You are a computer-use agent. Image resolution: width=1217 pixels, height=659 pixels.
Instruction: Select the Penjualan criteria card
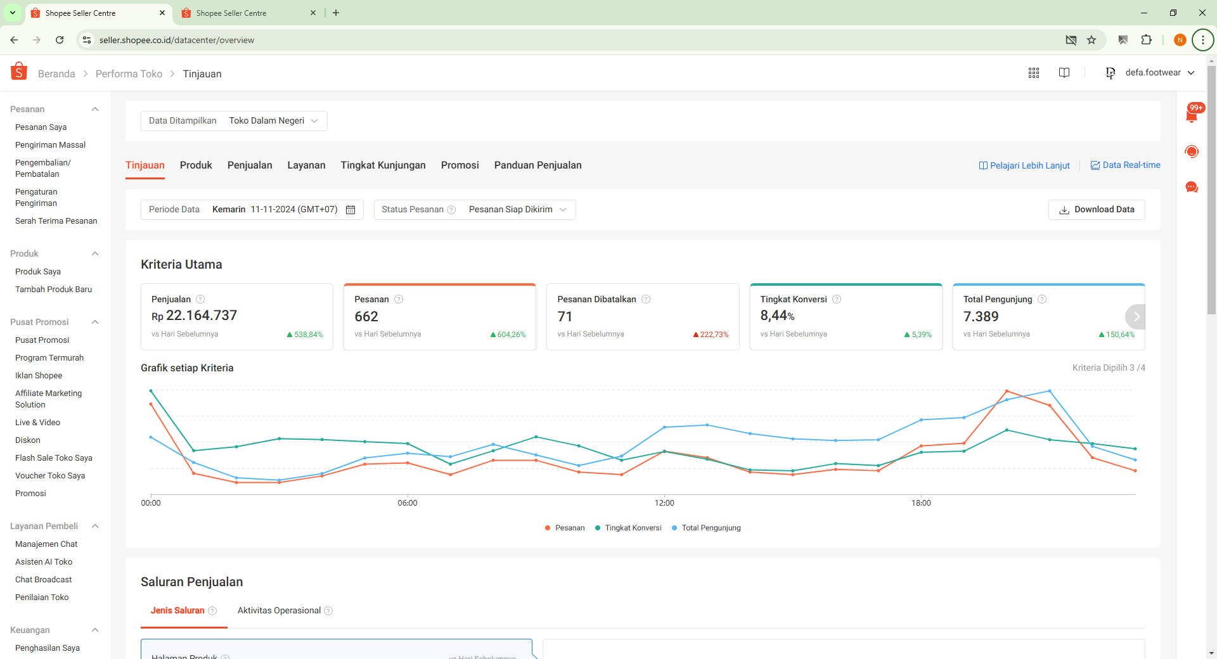pos(237,317)
